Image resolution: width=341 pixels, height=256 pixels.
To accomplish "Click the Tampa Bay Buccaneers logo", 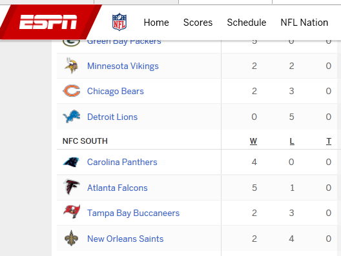I will click(72, 212).
